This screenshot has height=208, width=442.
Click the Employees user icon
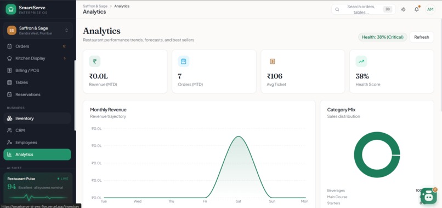pyautogui.click(x=9, y=142)
